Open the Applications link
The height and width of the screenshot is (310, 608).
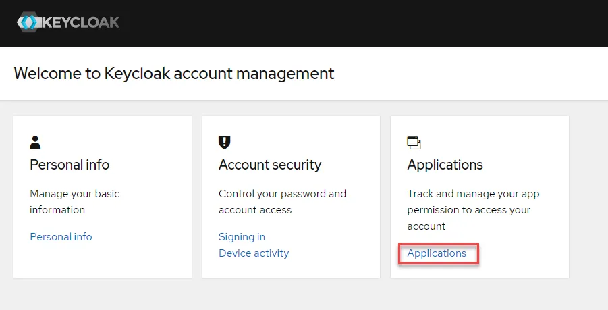(x=437, y=253)
